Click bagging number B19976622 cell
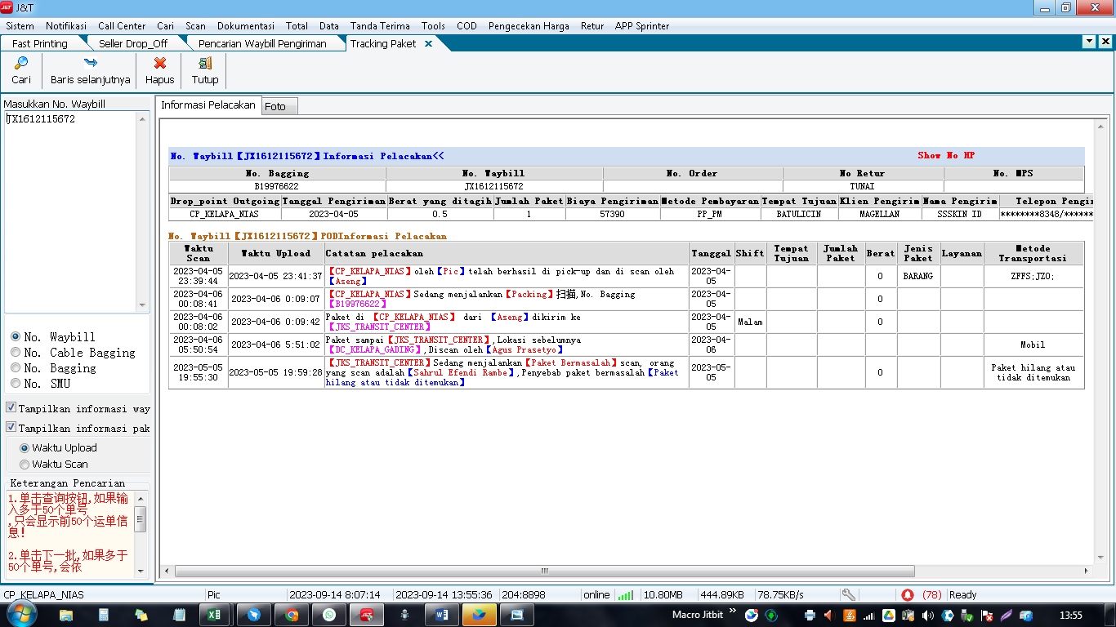1116x627 pixels. [x=277, y=186]
